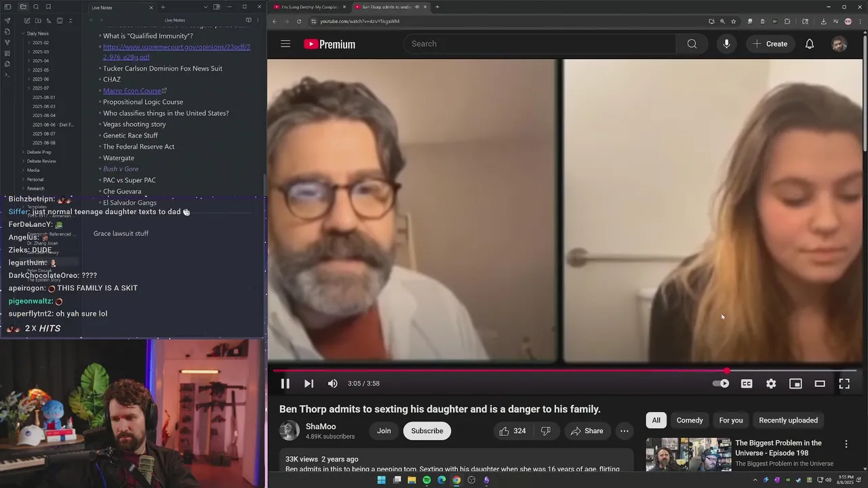
Task: Open browser extensions puzzle icon
Action: click(787, 21)
